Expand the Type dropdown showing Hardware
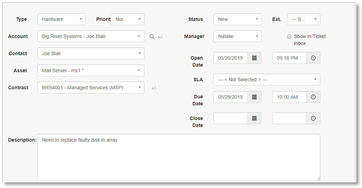Image resolution: width=362 pixels, height=188 pixels. click(x=61, y=19)
